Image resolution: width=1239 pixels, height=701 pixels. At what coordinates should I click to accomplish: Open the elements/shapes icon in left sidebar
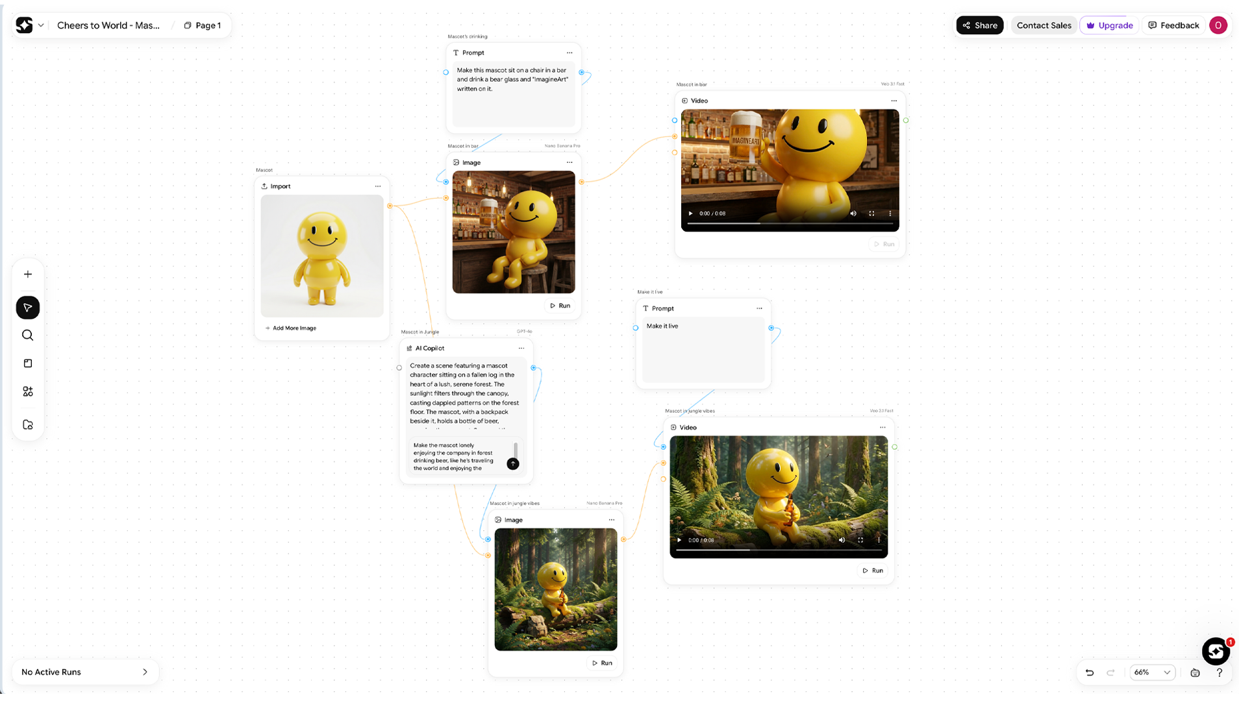tap(27, 391)
